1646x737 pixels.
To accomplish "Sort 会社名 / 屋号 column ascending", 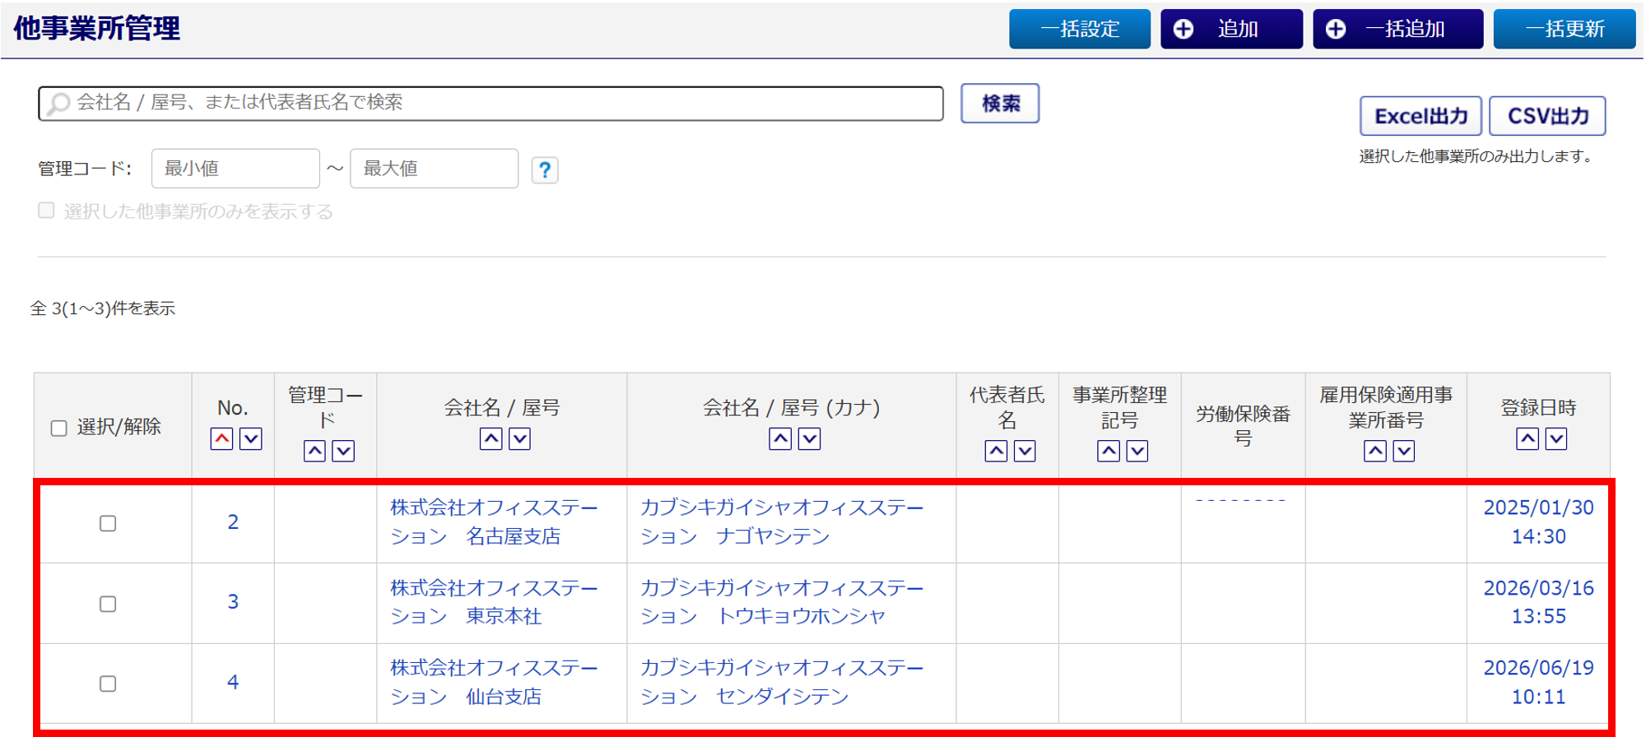I will coord(491,439).
